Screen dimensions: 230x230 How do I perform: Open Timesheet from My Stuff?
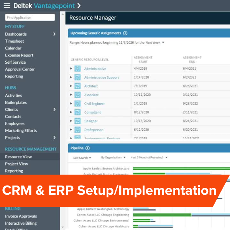[x=15, y=41]
